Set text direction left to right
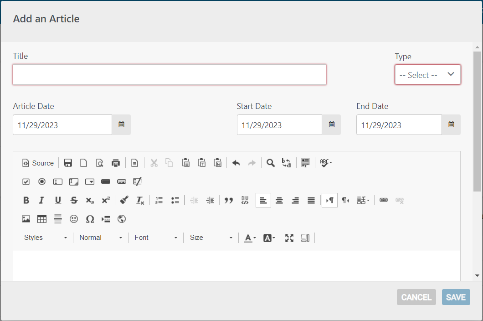The image size is (483, 321). point(329,201)
